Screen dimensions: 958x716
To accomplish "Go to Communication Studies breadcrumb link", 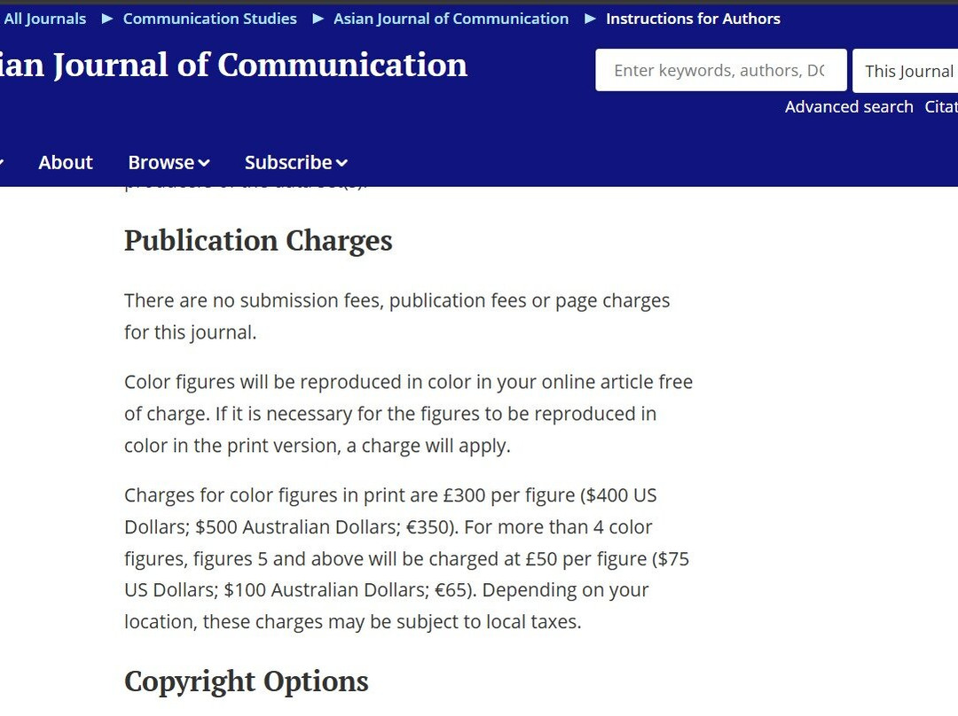I will [x=209, y=19].
